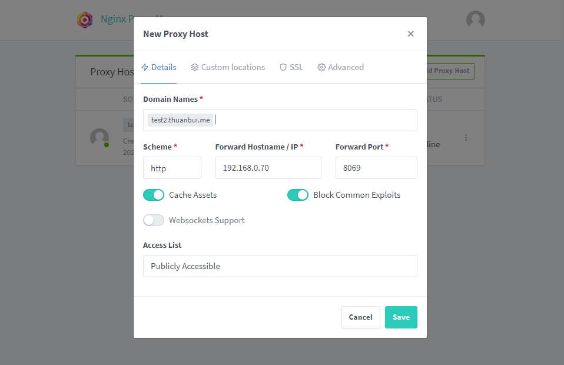
Task: Switch to the SSL tab
Action: click(x=291, y=67)
